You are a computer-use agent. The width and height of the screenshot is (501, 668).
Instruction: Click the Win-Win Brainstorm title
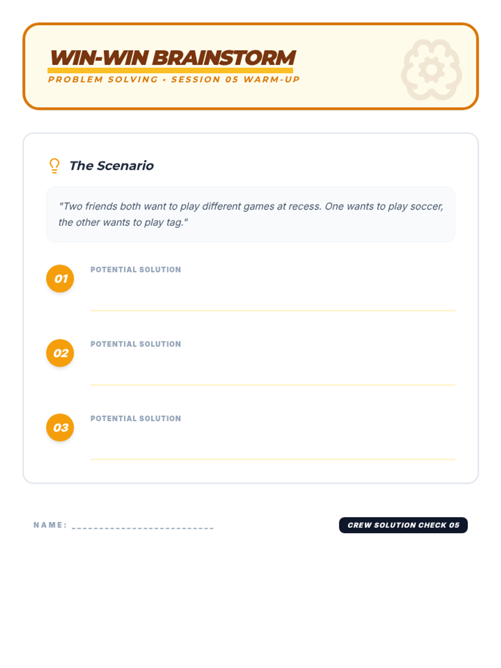(x=172, y=58)
